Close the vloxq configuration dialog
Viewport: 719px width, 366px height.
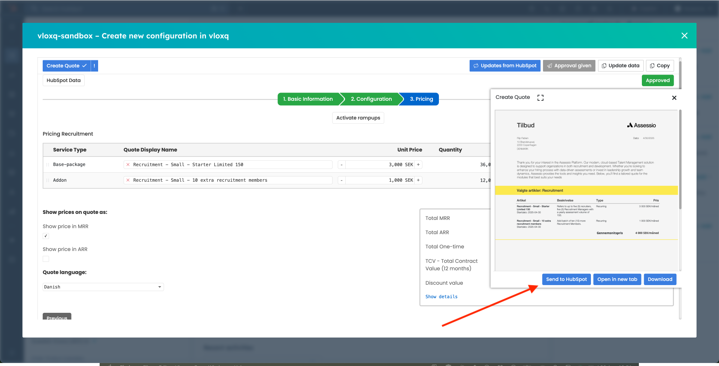point(684,36)
